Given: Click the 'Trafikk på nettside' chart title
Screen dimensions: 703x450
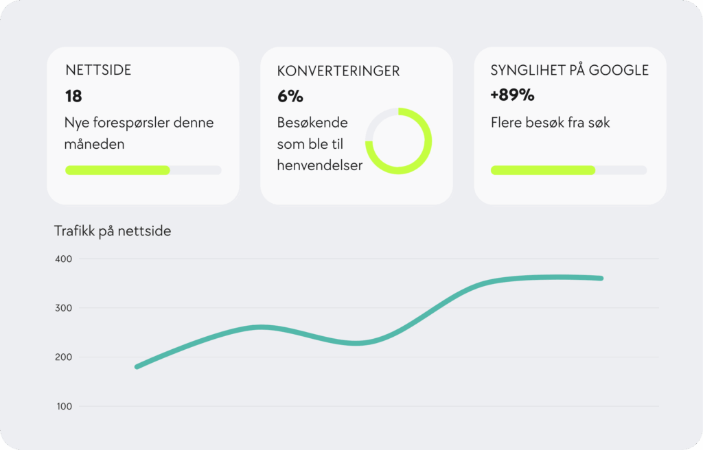Looking at the screenshot, I should 113,231.
